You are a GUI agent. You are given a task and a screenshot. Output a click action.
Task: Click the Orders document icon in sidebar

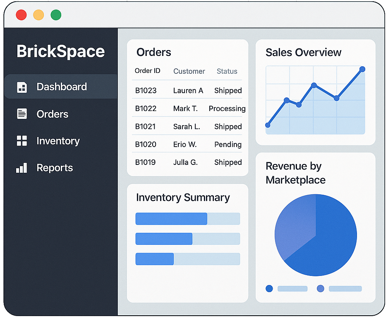(22, 114)
